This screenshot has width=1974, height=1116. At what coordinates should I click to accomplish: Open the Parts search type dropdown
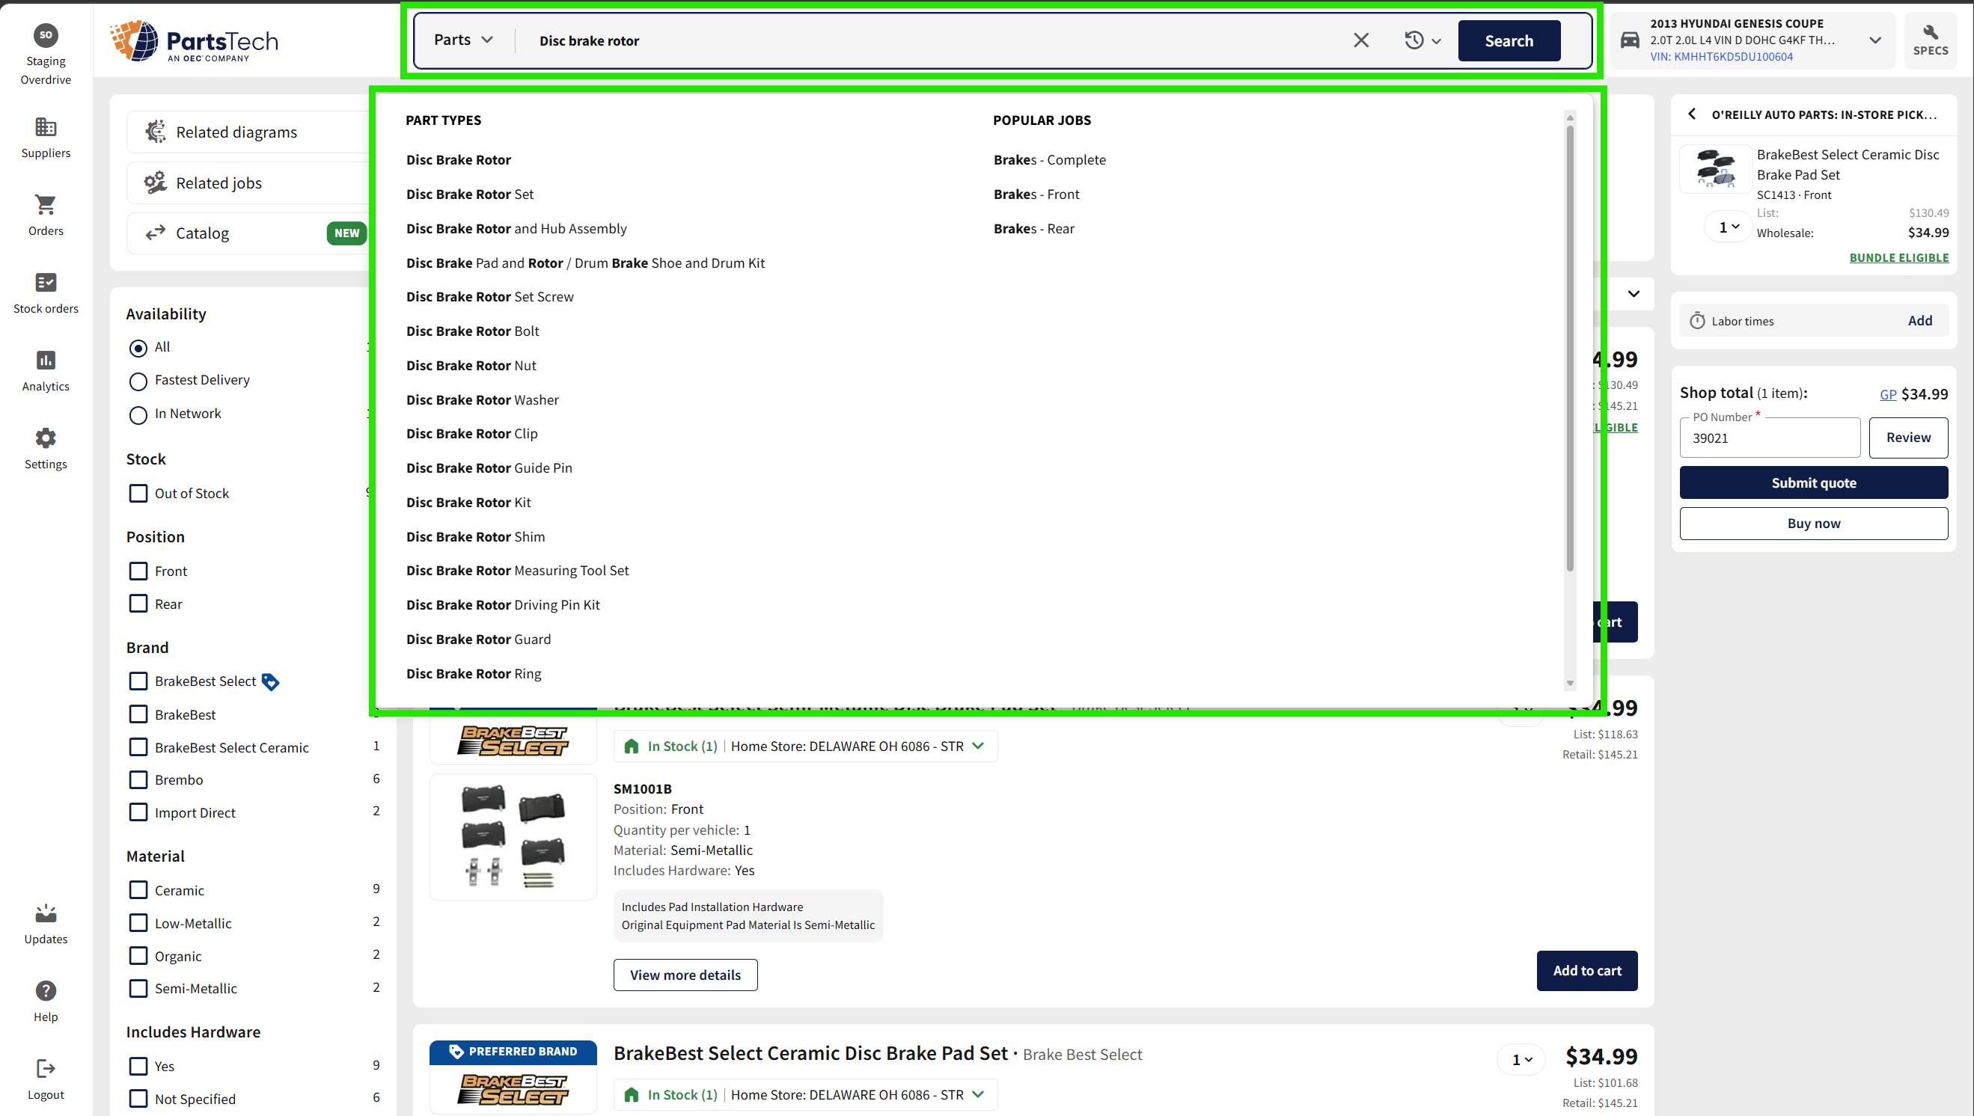click(x=463, y=40)
